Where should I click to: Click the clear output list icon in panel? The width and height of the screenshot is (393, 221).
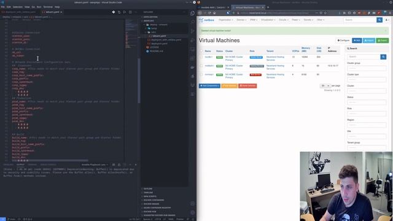click(x=114, y=165)
